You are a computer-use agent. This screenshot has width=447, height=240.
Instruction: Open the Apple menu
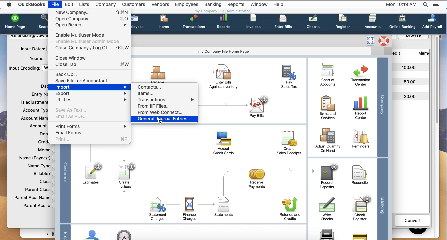[x=9, y=4]
